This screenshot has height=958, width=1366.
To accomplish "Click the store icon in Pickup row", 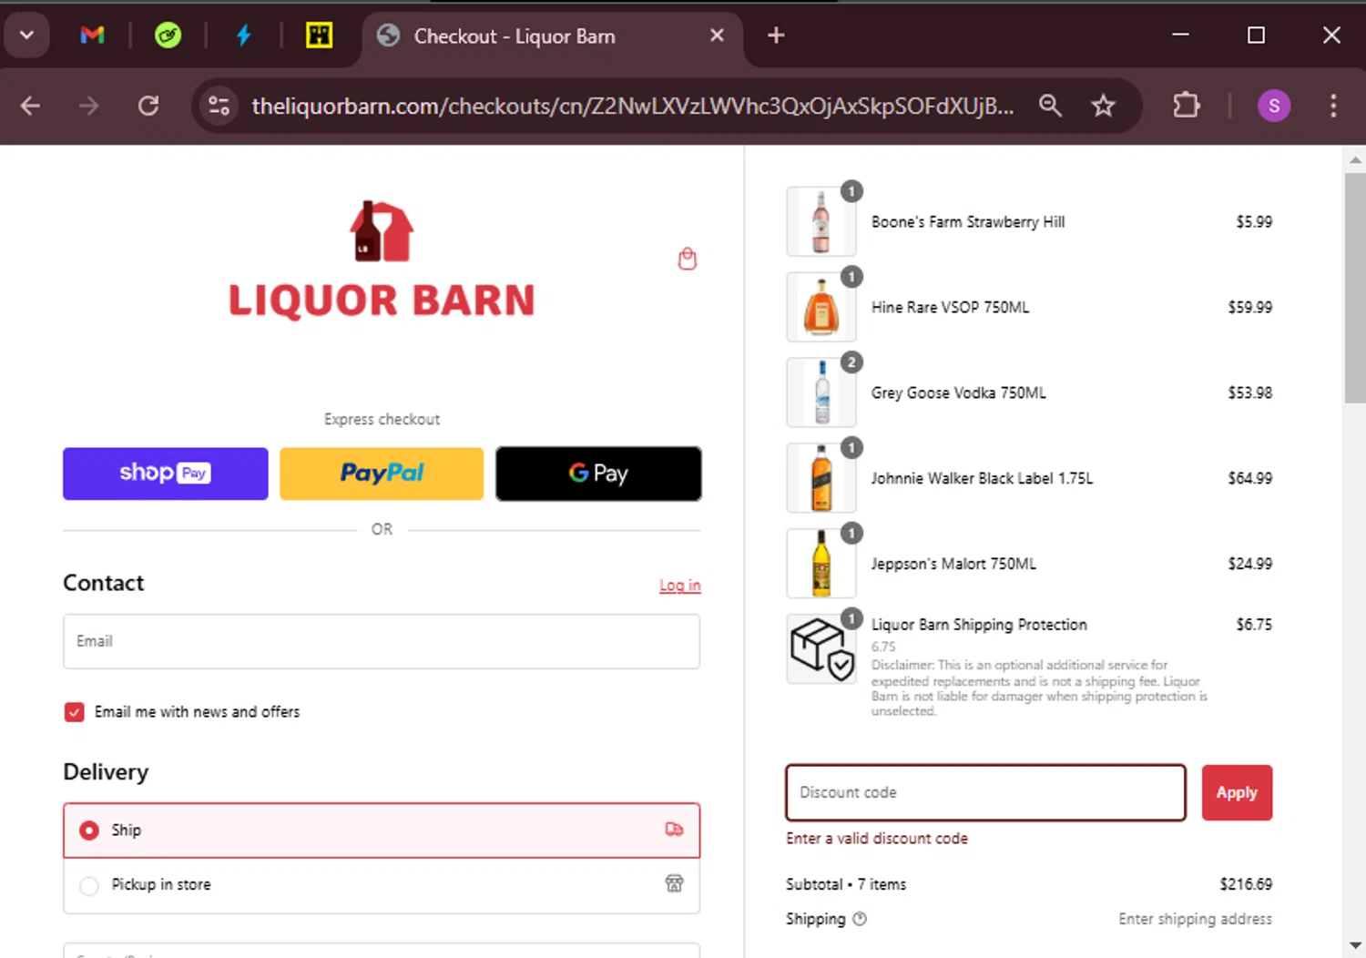I will [674, 883].
